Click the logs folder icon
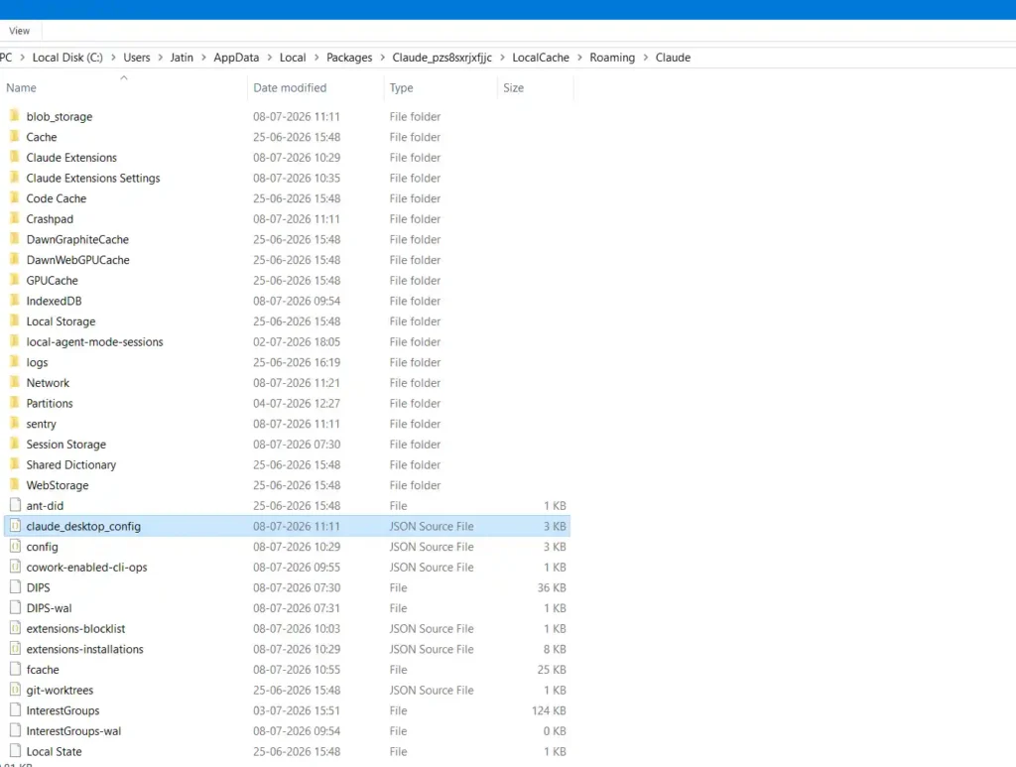1016x767 pixels. click(15, 362)
